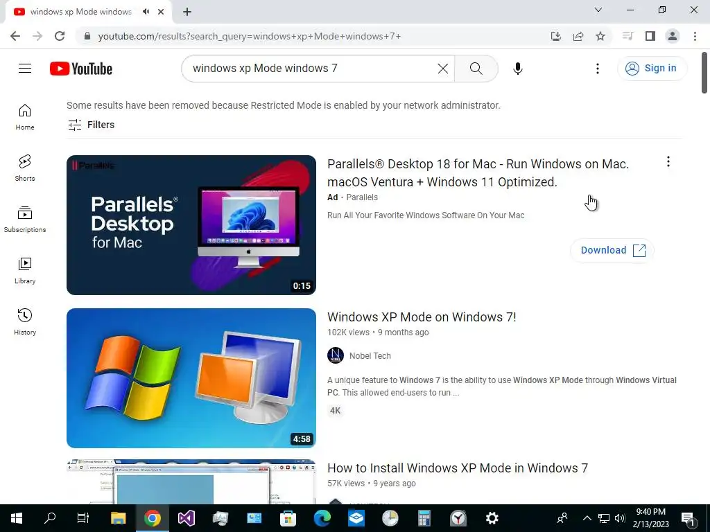
Task: Open more options for the Parallels ad
Action: click(668, 161)
